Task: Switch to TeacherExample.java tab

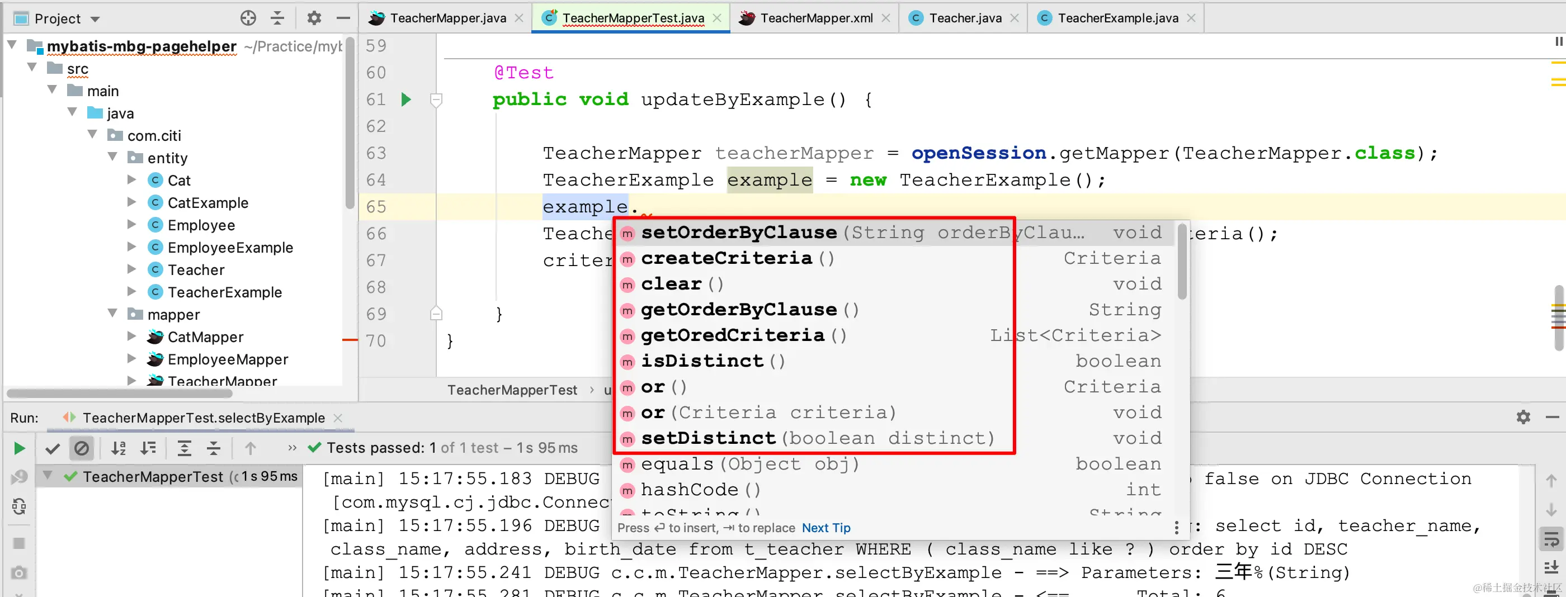Action: tap(1117, 18)
